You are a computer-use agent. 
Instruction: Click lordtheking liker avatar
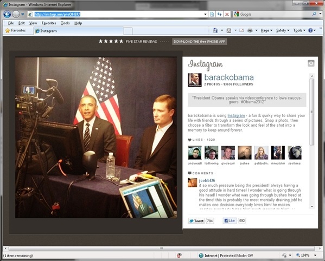[x=212, y=153]
